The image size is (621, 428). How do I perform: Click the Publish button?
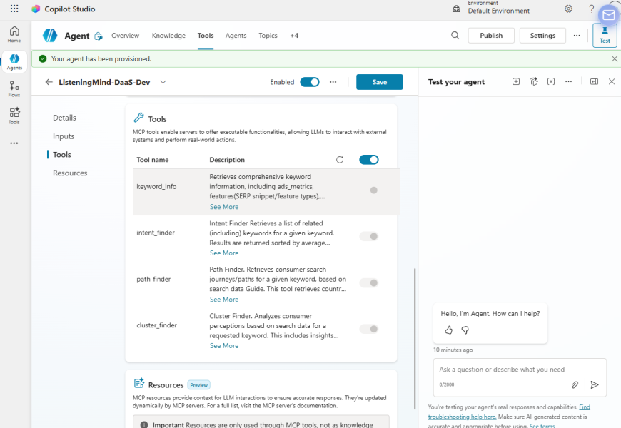491,36
